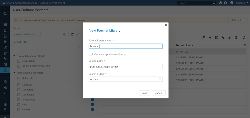Click the refresh icon in the formats toolbar

pyautogui.click(x=244, y=37)
